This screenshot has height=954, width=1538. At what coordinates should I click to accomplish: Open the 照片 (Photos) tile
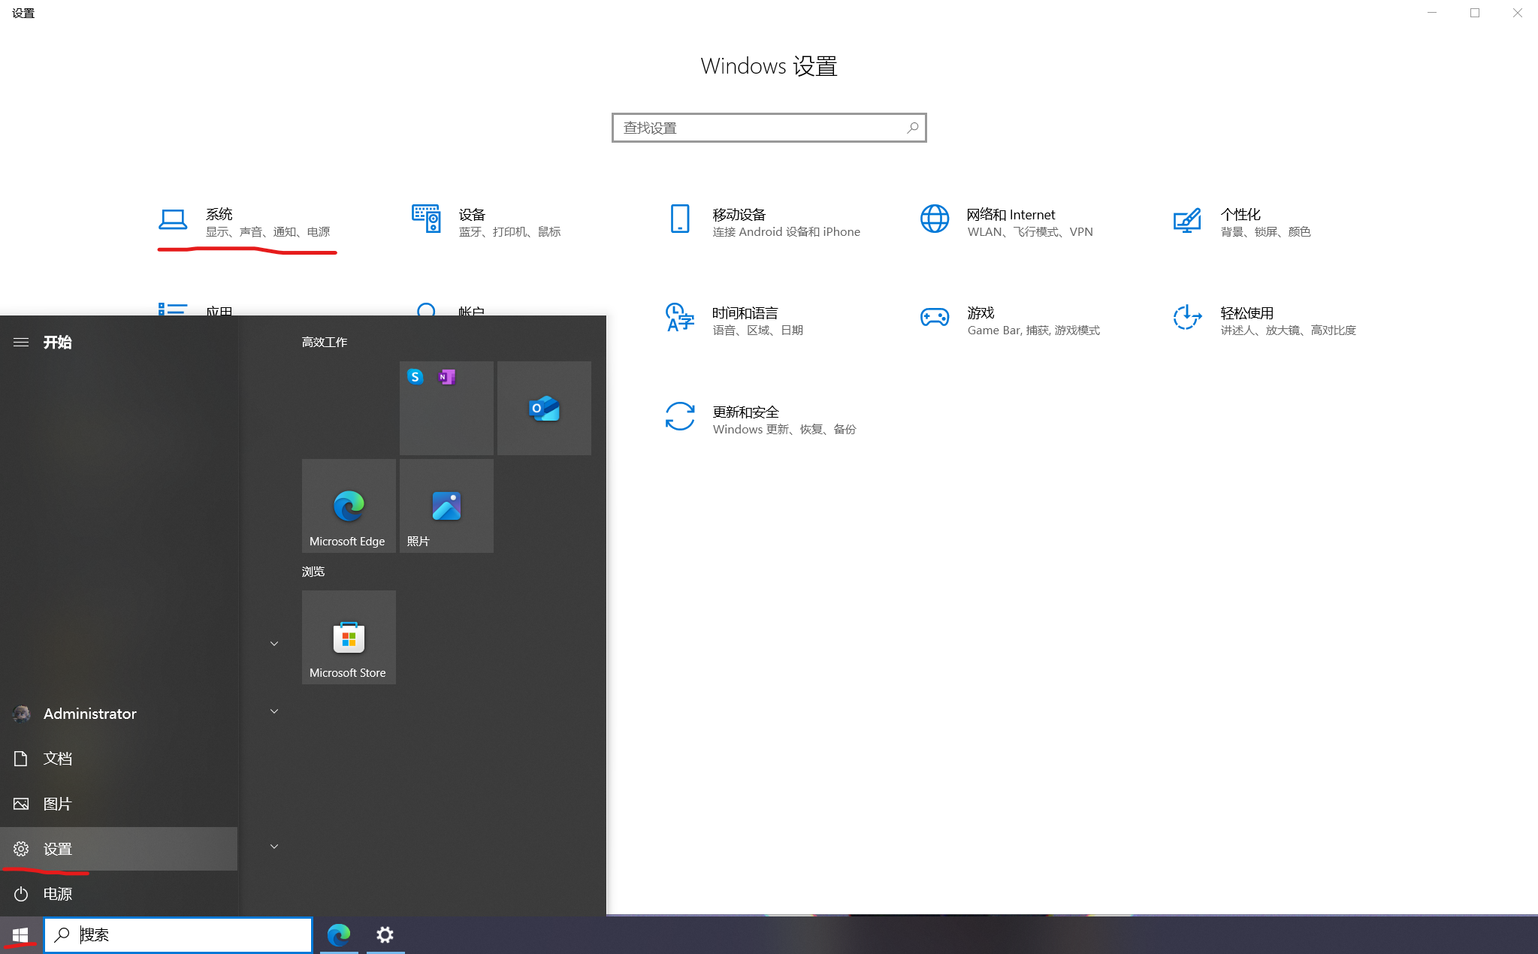pos(446,506)
